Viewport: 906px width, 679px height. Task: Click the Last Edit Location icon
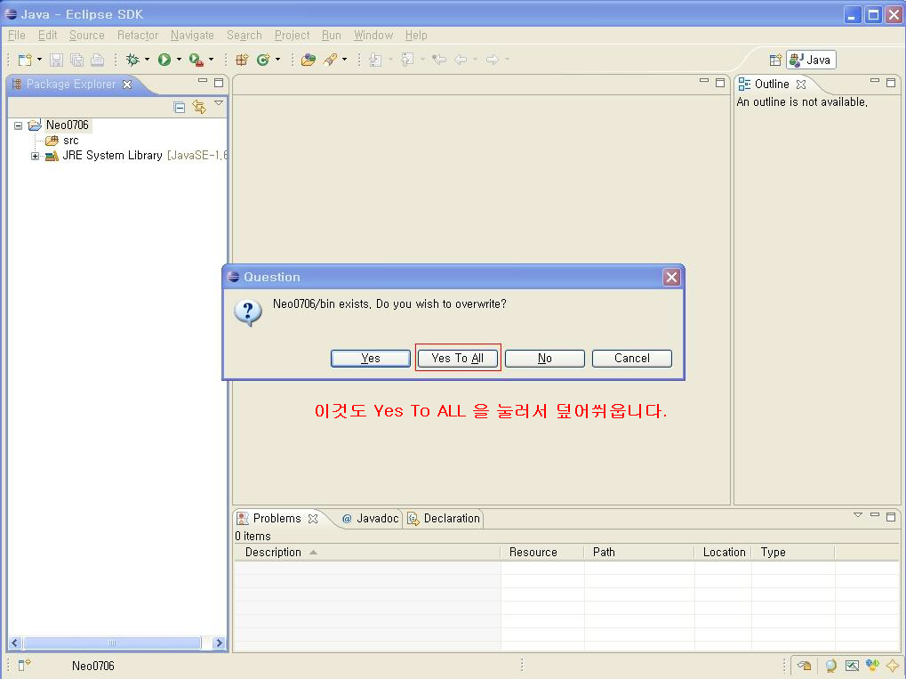click(439, 60)
